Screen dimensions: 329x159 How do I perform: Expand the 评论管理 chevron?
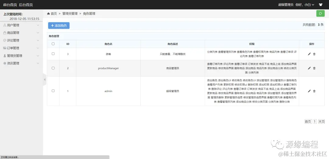click(x=38, y=40)
